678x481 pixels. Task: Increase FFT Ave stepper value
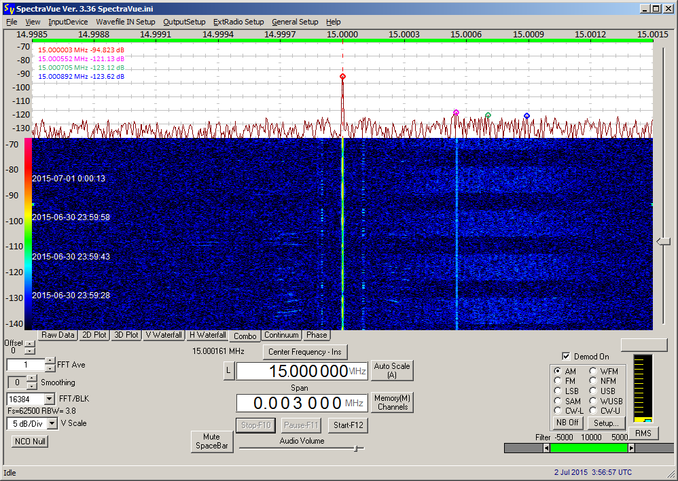50,361
